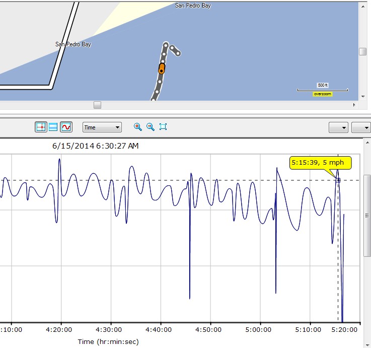Open the Time axis dropdown
This screenshot has width=371, height=348.
102,127
